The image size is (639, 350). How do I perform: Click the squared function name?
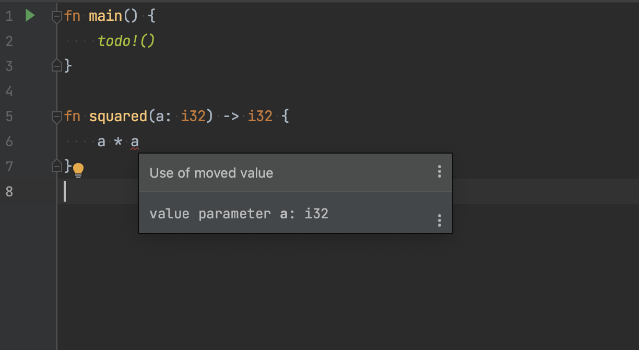click(x=117, y=116)
